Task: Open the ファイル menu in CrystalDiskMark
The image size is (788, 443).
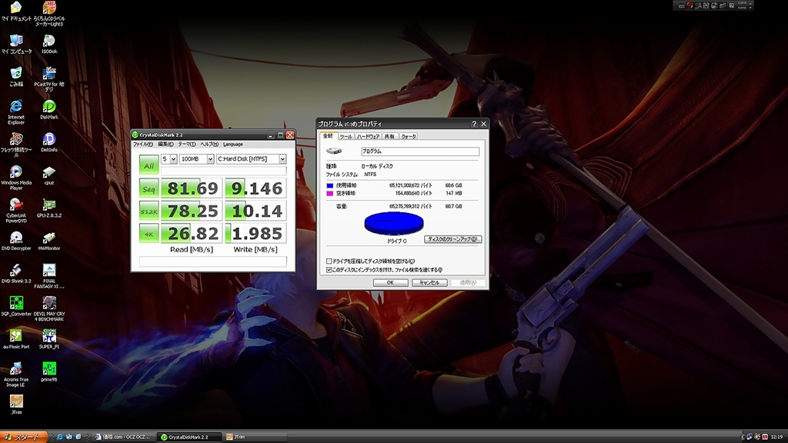Action: click(x=142, y=144)
